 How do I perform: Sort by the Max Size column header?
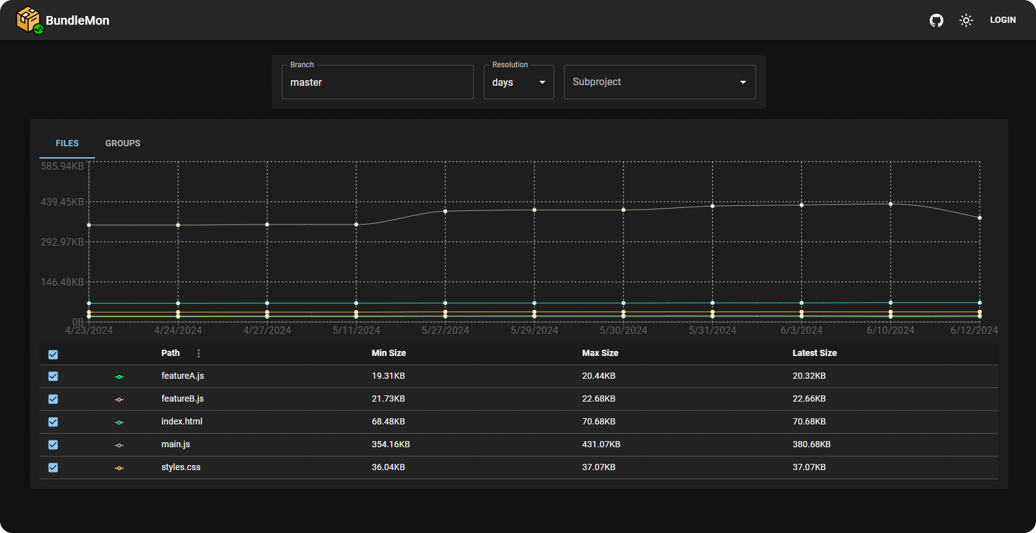tap(600, 353)
